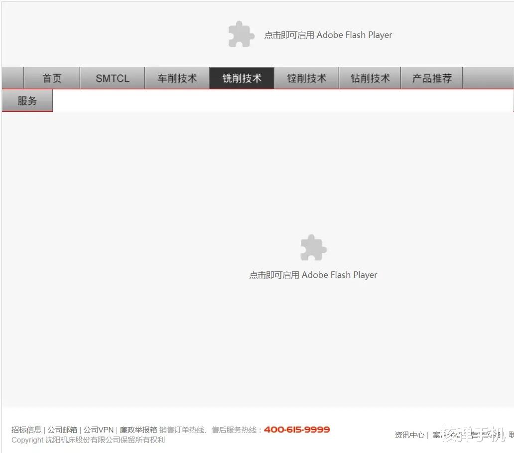The height and width of the screenshot is (453, 514).
Task: Click the center puzzle piece Flash icon
Action: pyautogui.click(x=313, y=247)
